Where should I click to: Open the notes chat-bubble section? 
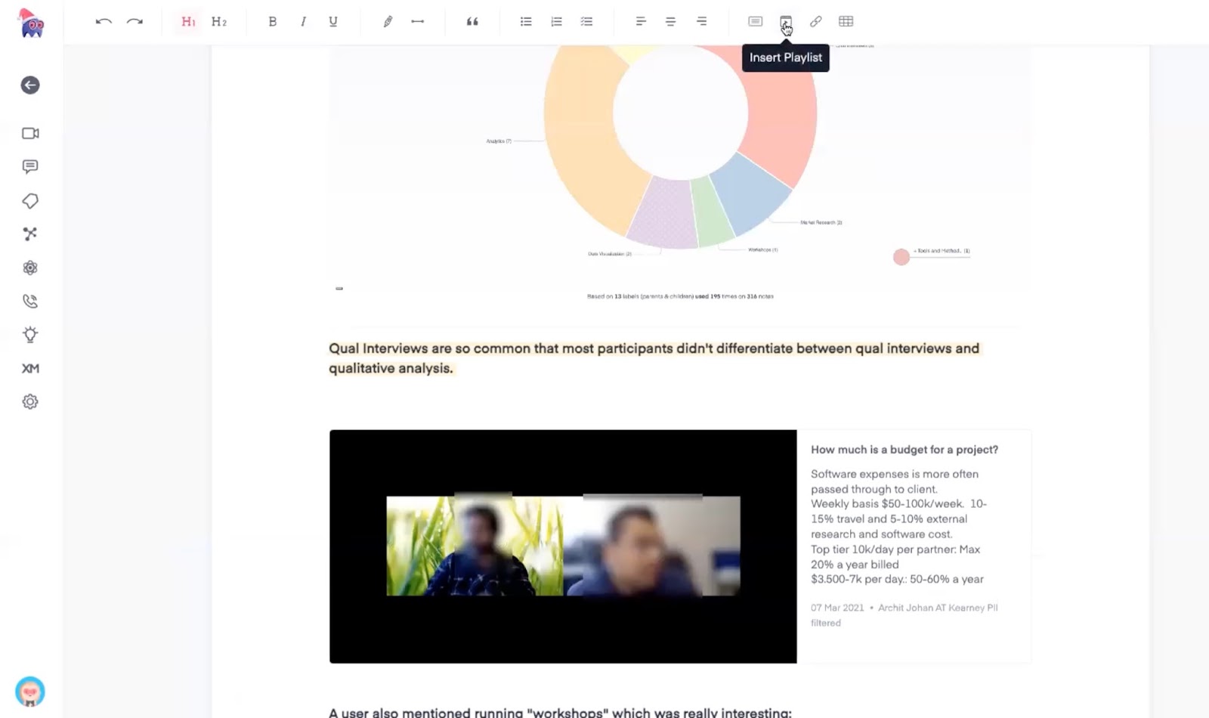(30, 167)
